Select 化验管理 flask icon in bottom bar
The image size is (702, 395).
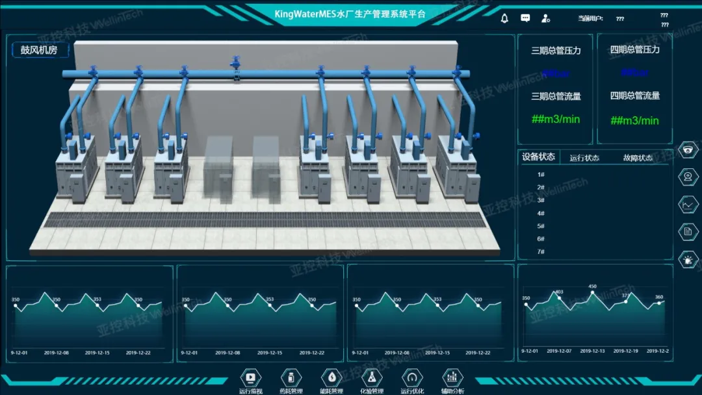click(x=371, y=377)
